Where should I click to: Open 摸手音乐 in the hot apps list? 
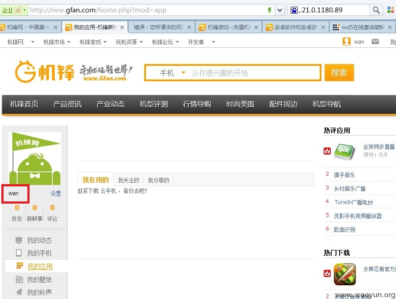(x=344, y=175)
